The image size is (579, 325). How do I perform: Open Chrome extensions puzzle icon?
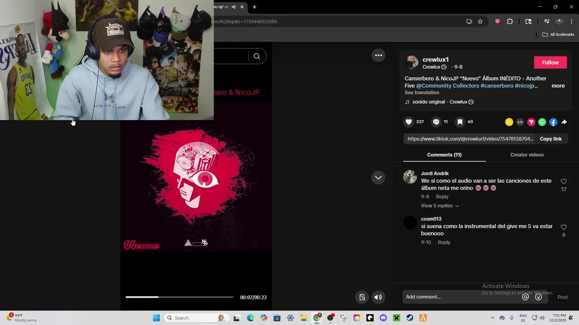click(x=510, y=21)
